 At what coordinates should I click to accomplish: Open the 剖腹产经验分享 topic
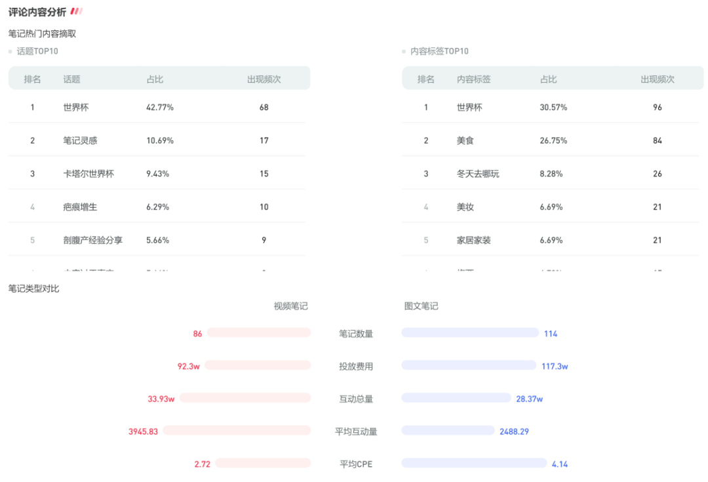92,240
